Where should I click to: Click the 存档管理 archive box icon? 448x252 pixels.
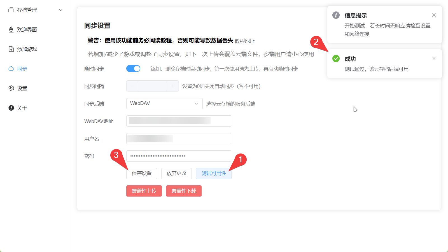tap(11, 10)
